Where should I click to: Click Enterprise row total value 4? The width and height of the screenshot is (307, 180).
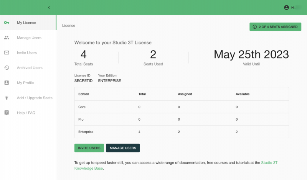[x=139, y=132]
